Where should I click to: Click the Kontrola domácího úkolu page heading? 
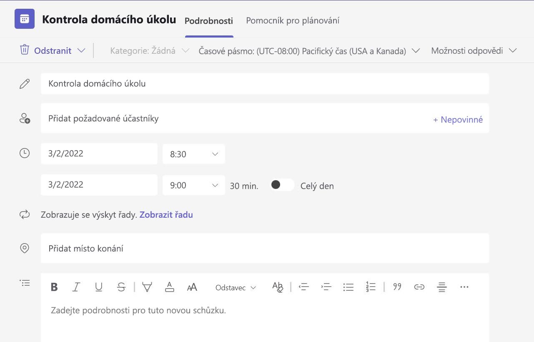(x=109, y=19)
